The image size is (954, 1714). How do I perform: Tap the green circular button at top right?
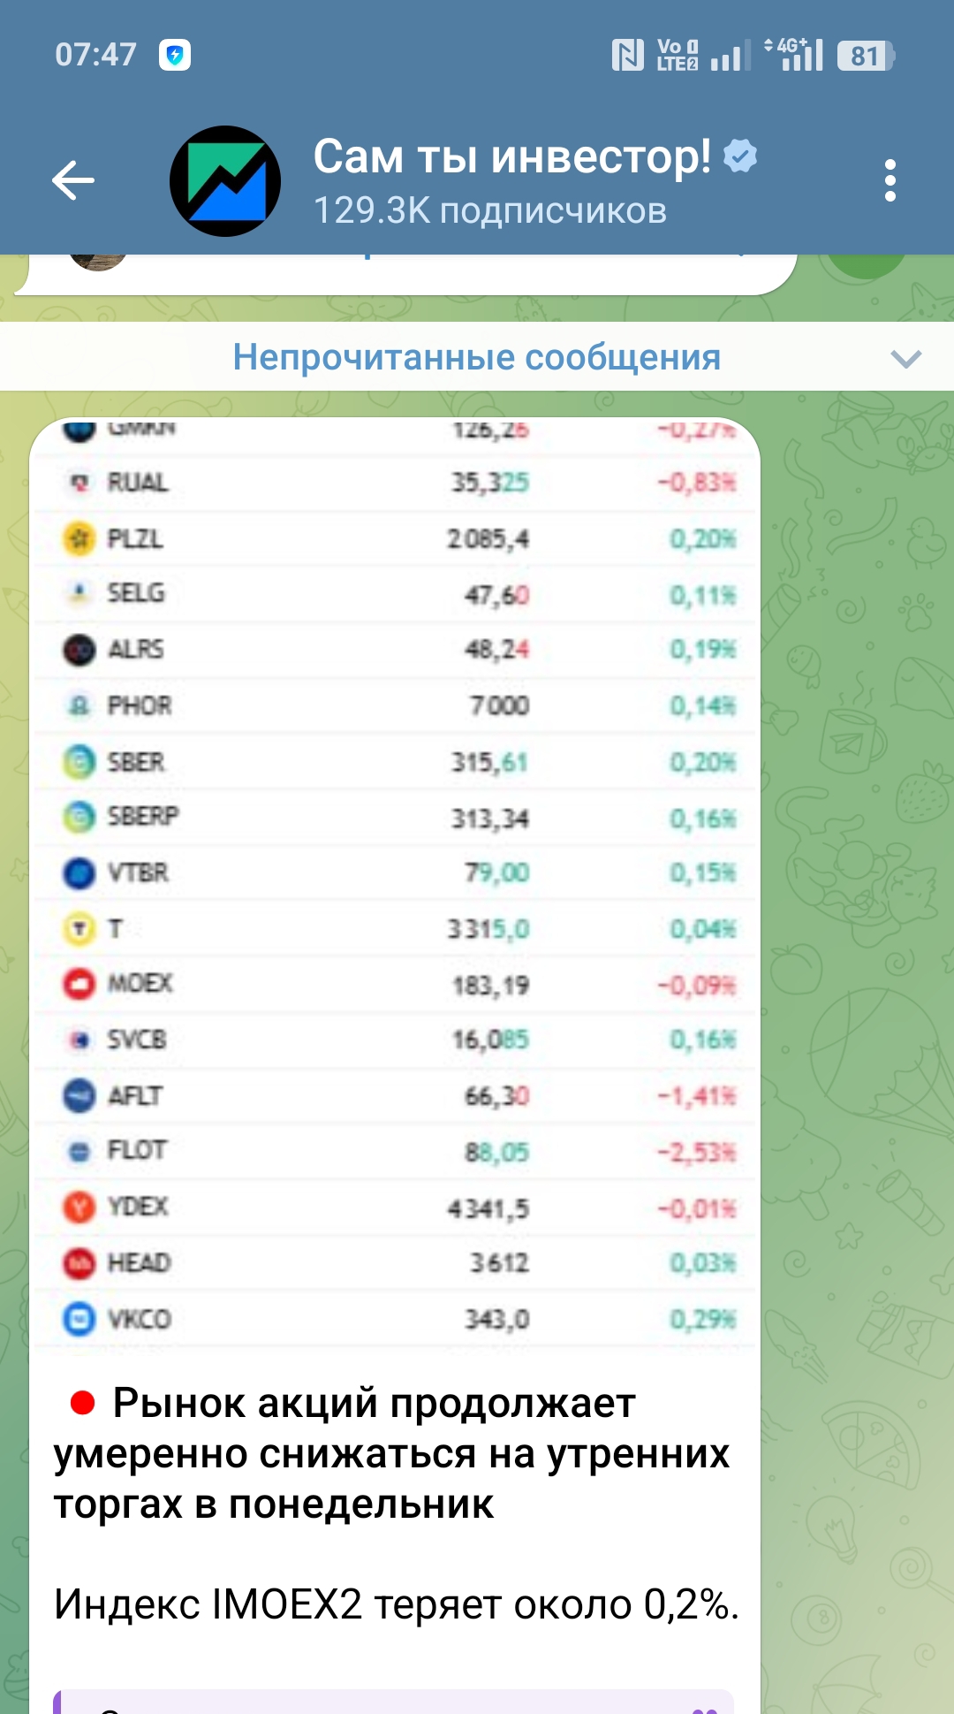tap(866, 264)
